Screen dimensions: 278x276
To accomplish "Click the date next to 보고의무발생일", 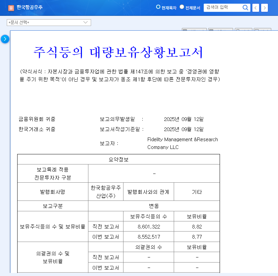I will [184, 119].
